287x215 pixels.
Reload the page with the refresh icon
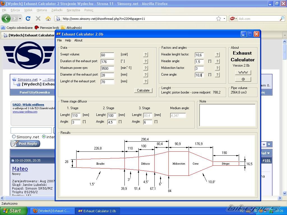pyautogui.click(x=28, y=18)
